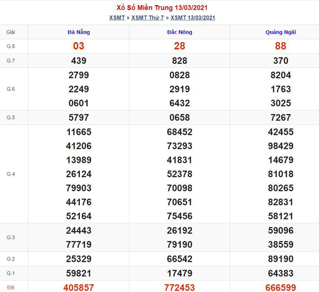Screen dimensions: 319x292
Task: Click the number 70098
Action: [x=180, y=188]
